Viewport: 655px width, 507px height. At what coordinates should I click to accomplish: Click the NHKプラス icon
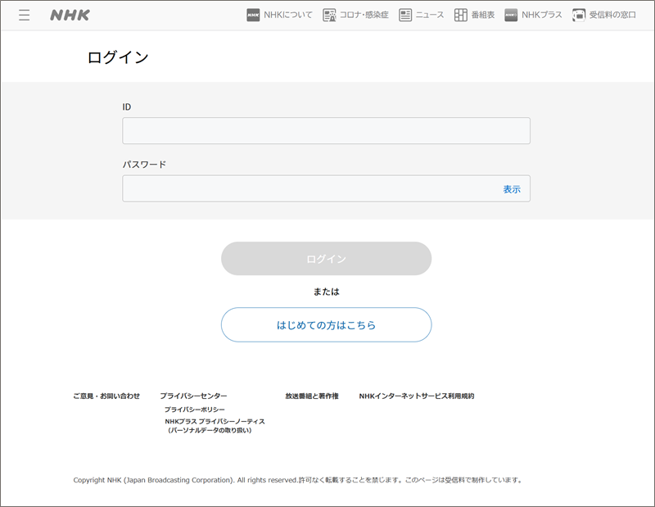511,15
